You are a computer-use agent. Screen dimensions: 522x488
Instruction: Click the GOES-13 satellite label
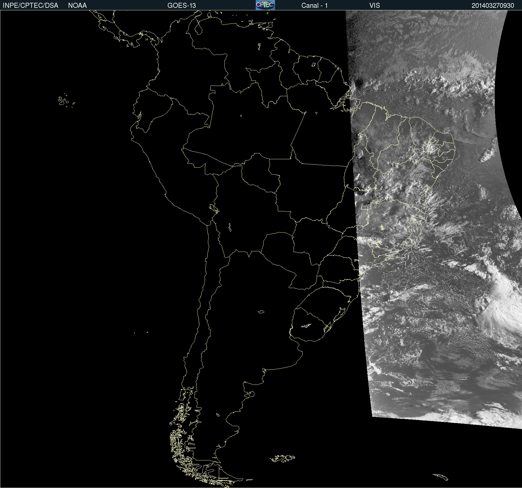(x=181, y=6)
